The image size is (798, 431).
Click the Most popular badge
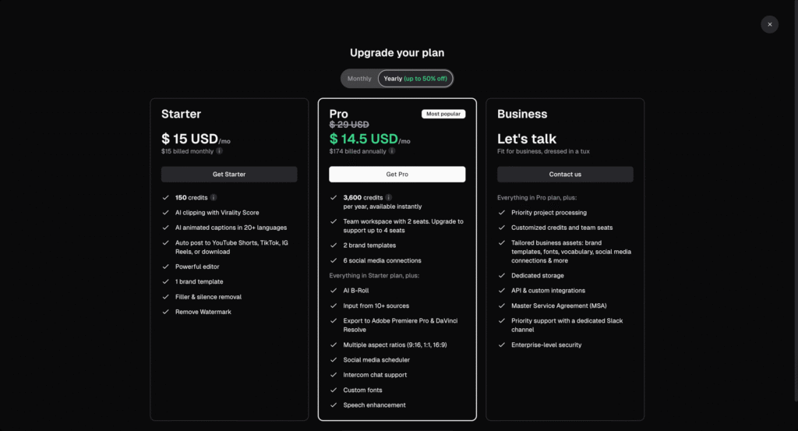443,114
